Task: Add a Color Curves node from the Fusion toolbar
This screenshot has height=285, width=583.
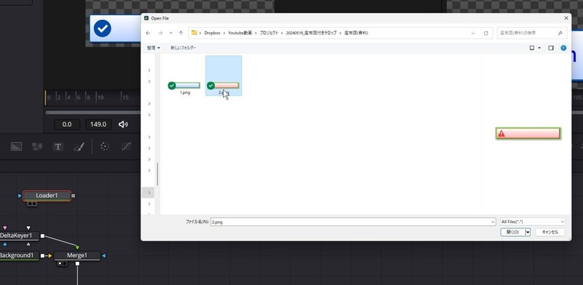Action: click(x=126, y=147)
